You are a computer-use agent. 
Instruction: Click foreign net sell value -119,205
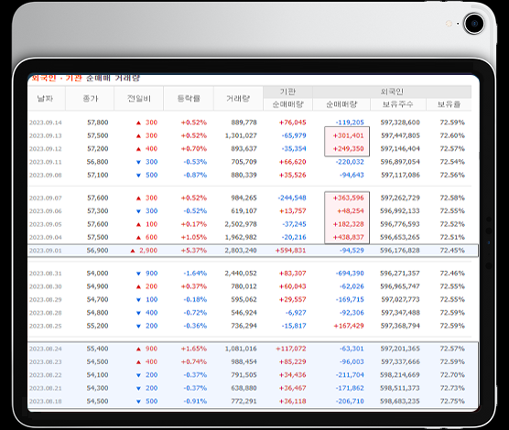pyautogui.click(x=350, y=123)
